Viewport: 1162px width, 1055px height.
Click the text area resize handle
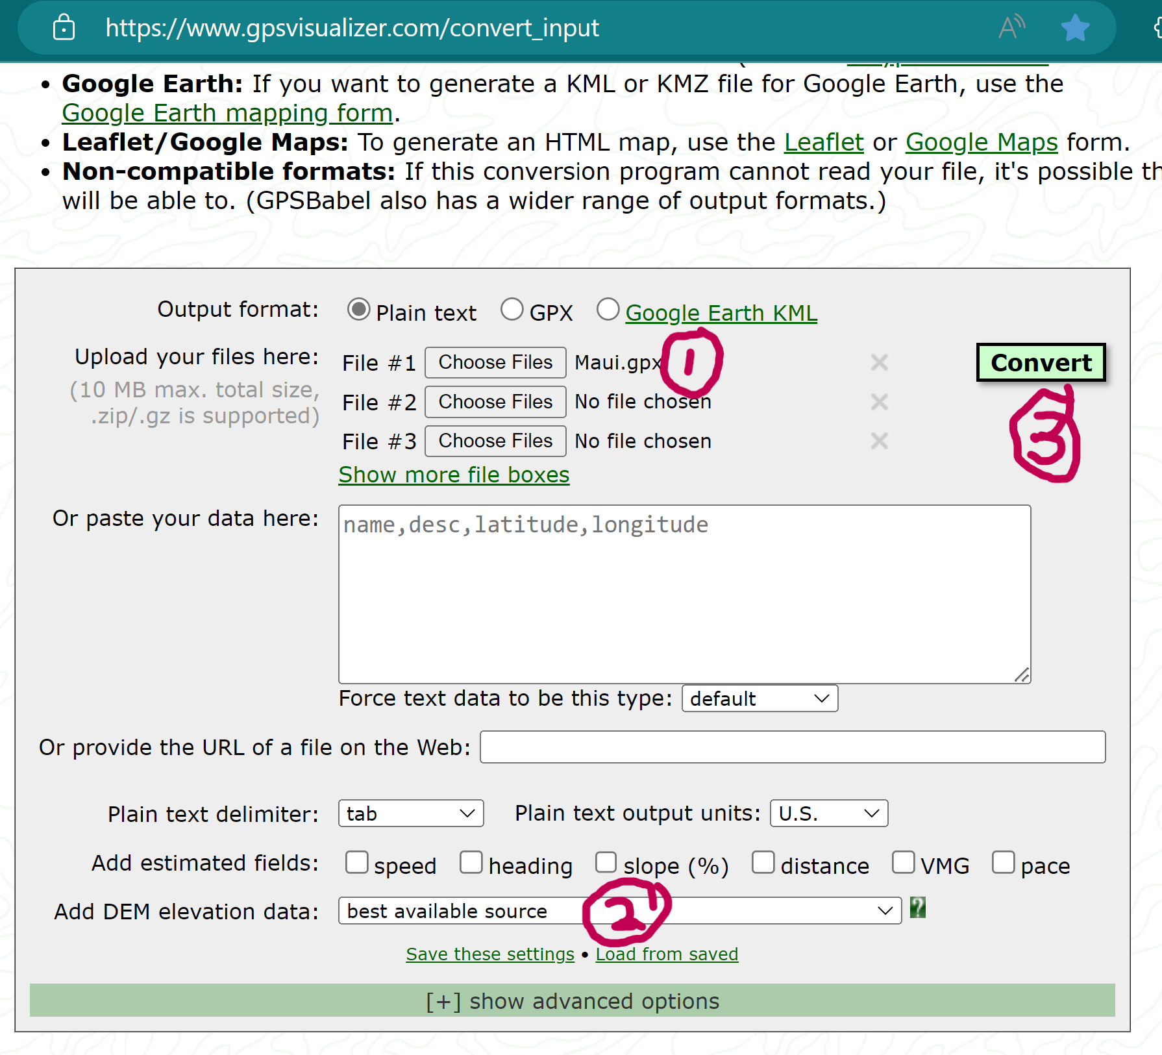[x=1022, y=675]
